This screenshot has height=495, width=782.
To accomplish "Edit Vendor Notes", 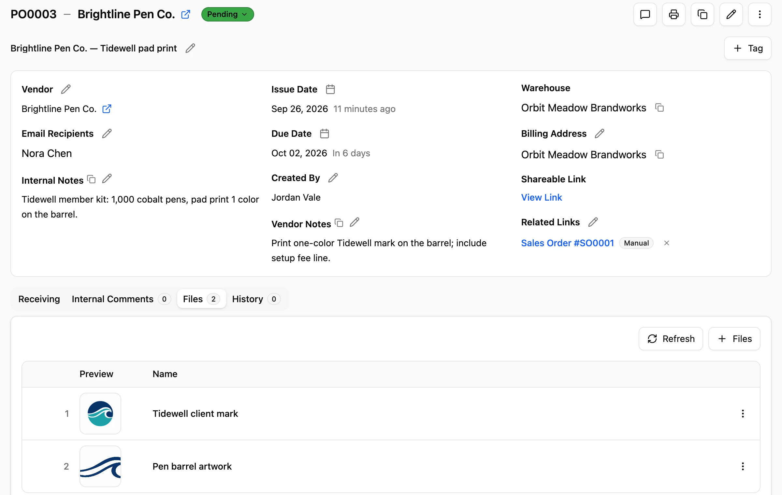I will 355,222.
